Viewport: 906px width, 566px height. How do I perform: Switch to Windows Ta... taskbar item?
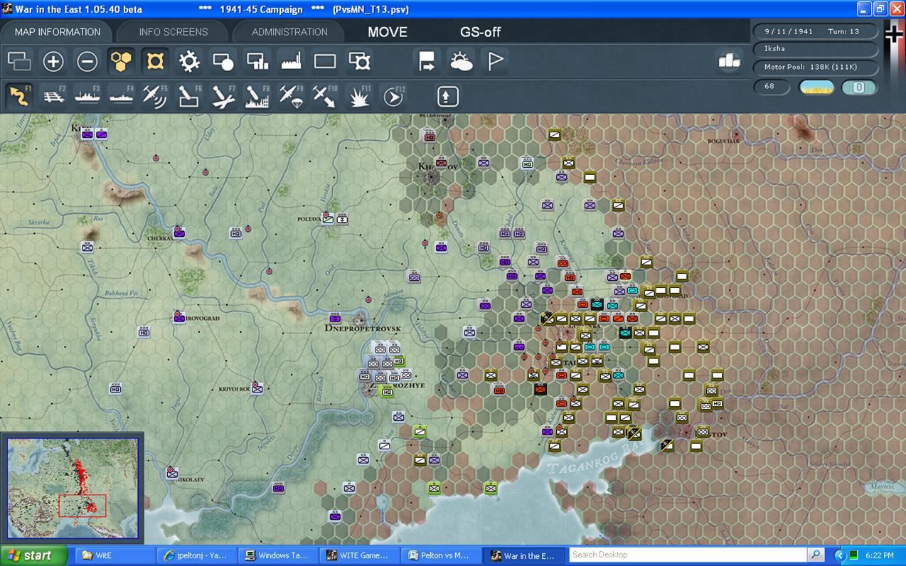277,555
